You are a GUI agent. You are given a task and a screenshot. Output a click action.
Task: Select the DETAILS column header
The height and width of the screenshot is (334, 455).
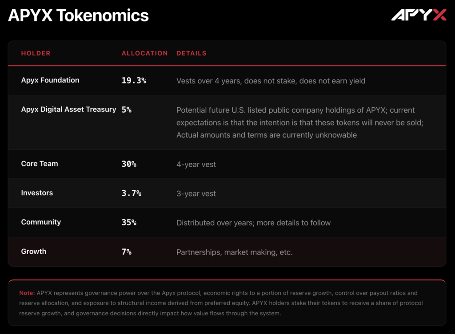point(191,53)
